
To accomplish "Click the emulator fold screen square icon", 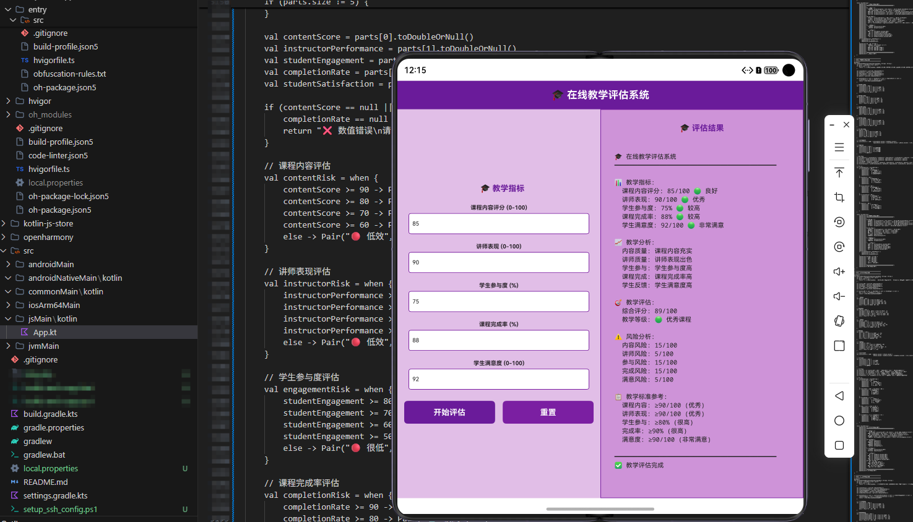I will (x=839, y=346).
